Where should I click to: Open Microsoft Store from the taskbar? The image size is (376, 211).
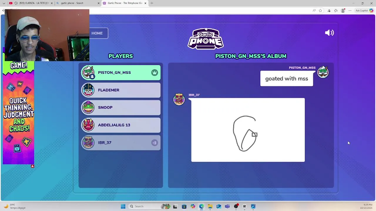[x=184, y=206]
